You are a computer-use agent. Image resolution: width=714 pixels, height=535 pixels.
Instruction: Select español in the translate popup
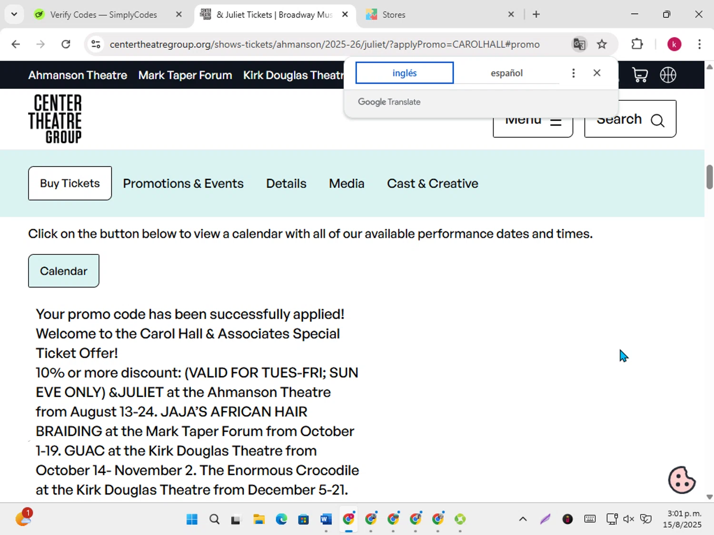[x=506, y=73]
